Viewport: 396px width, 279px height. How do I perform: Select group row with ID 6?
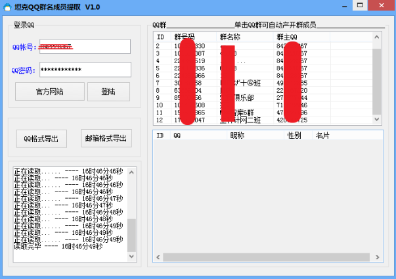click(x=263, y=76)
